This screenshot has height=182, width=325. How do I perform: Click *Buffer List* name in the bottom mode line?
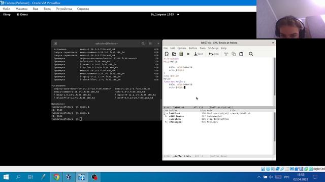point(182,156)
